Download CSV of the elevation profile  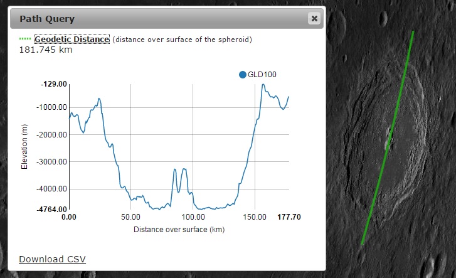click(52, 259)
